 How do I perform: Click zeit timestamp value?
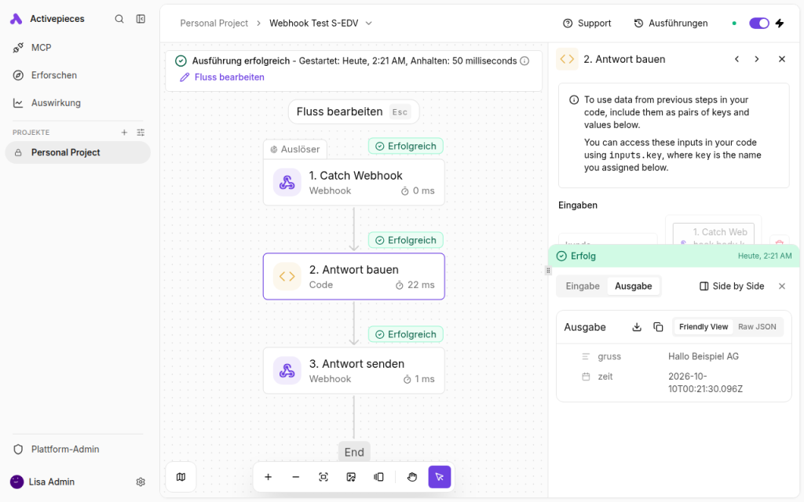coord(705,383)
